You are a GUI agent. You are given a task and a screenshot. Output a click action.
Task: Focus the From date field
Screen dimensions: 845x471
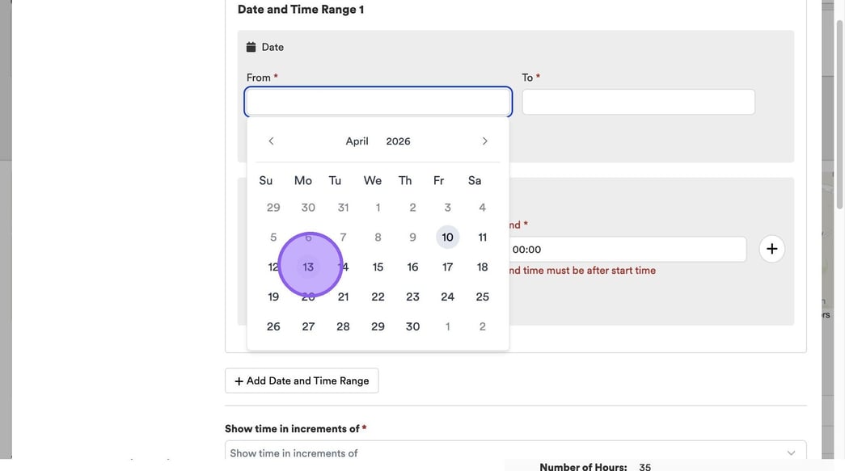click(x=378, y=102)
